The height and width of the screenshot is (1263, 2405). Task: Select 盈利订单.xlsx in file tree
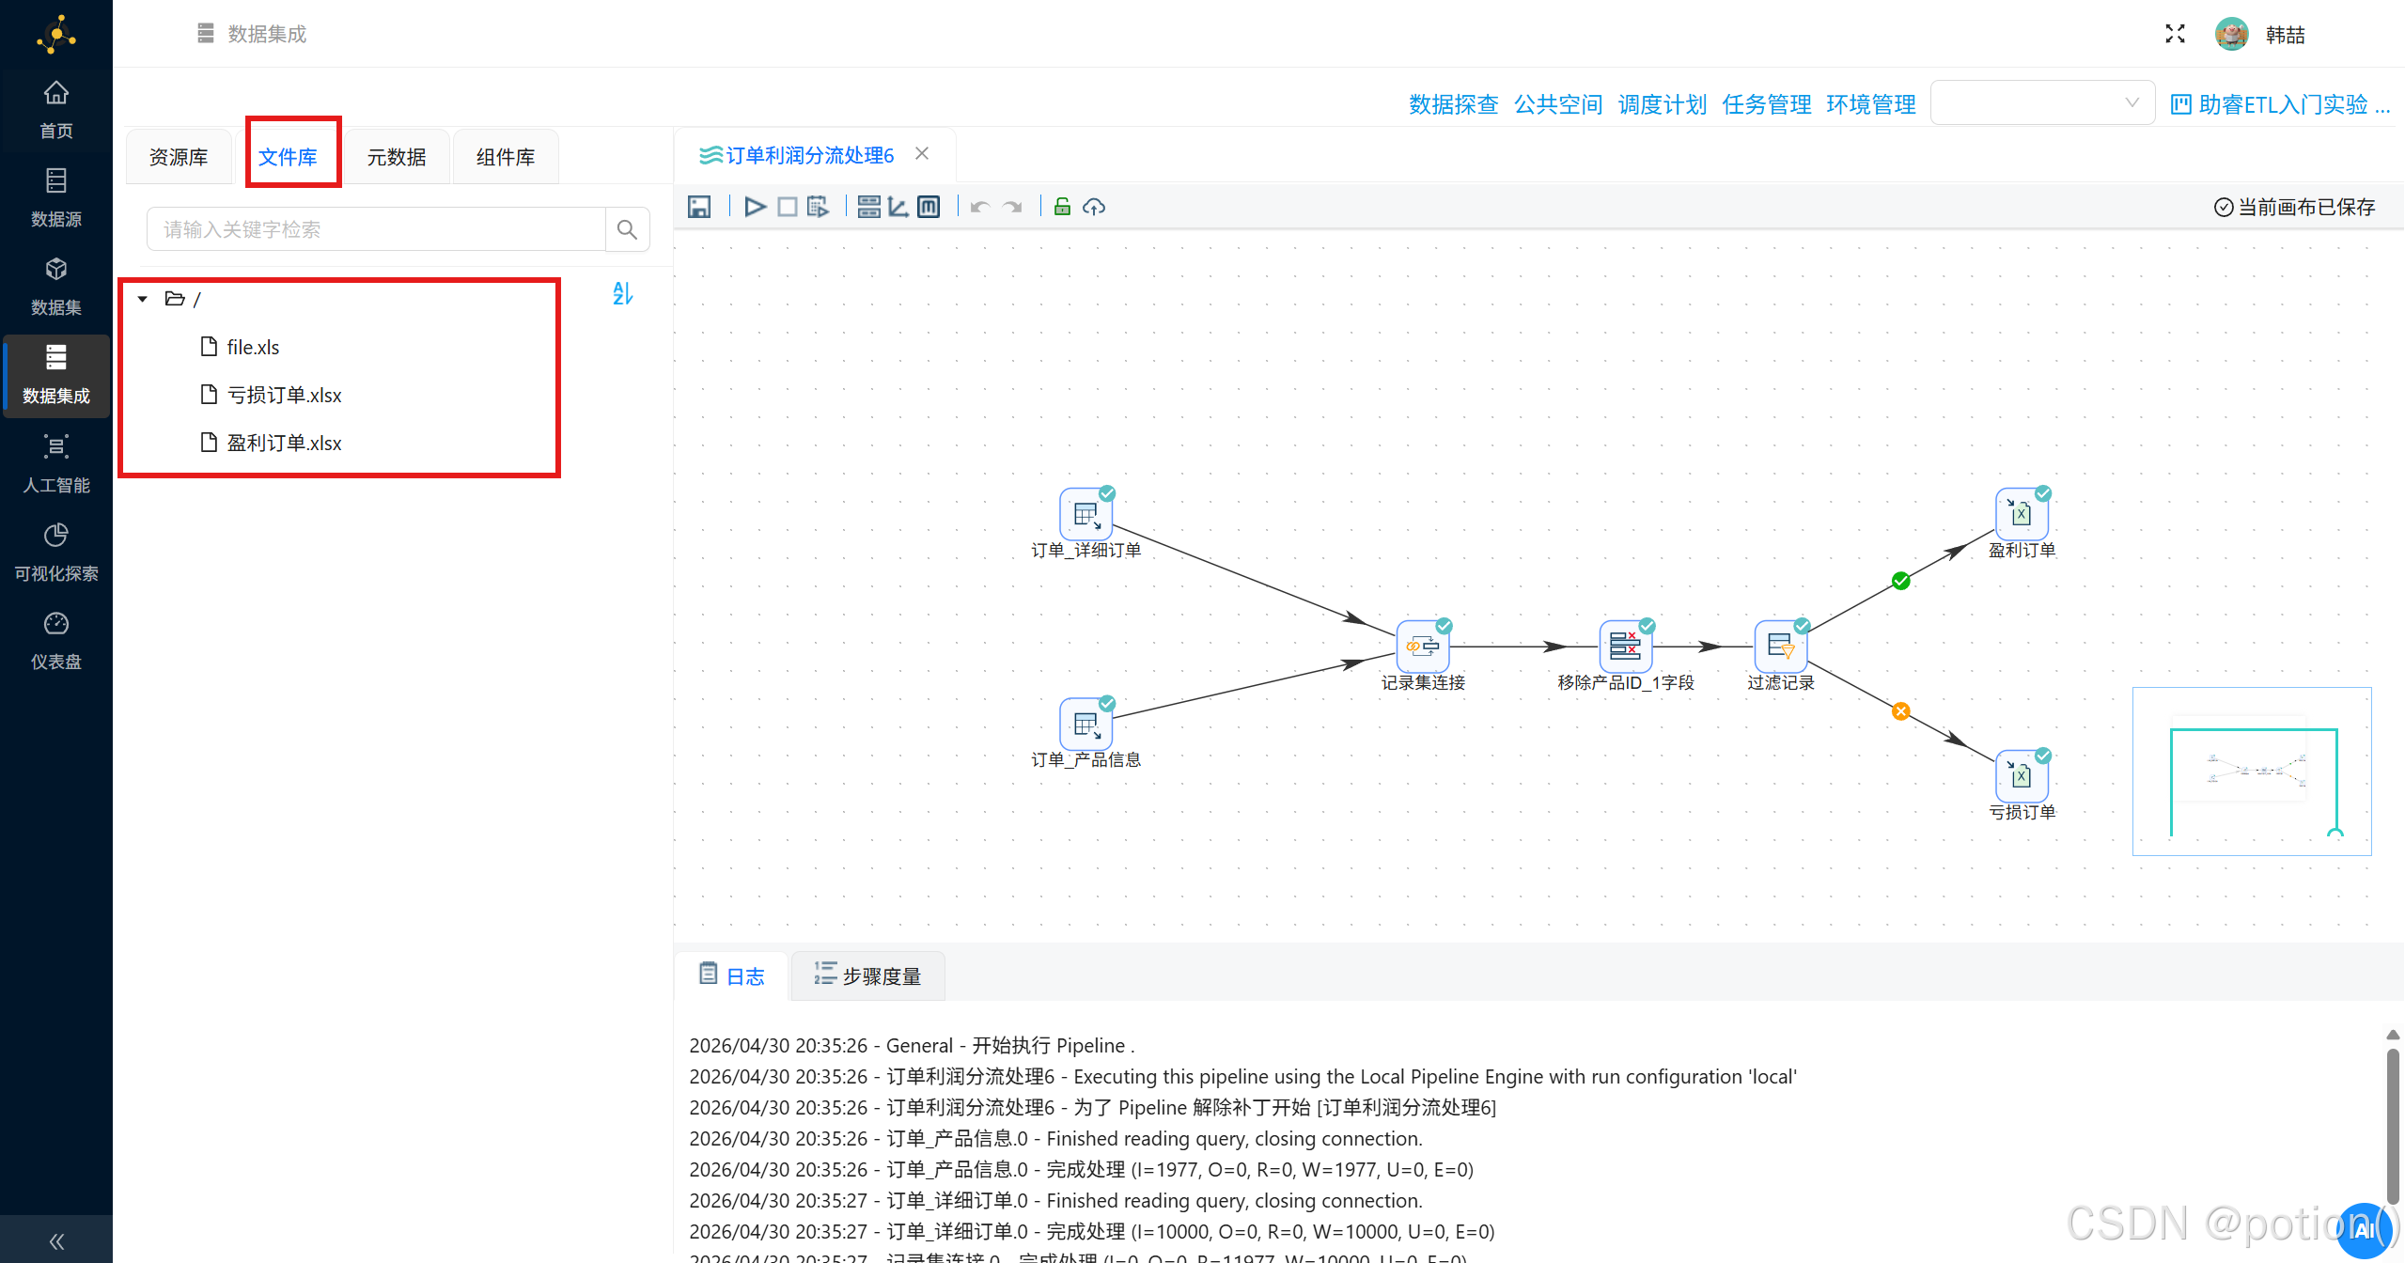[x=284, y=443]
